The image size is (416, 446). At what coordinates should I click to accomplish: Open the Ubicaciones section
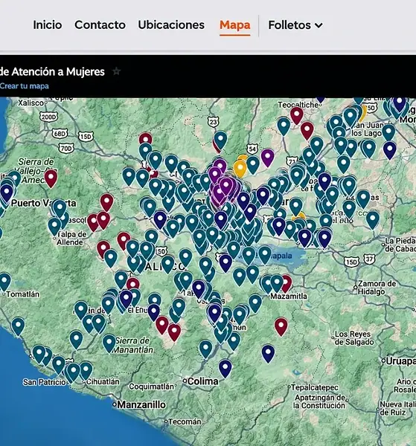(171, 25)
